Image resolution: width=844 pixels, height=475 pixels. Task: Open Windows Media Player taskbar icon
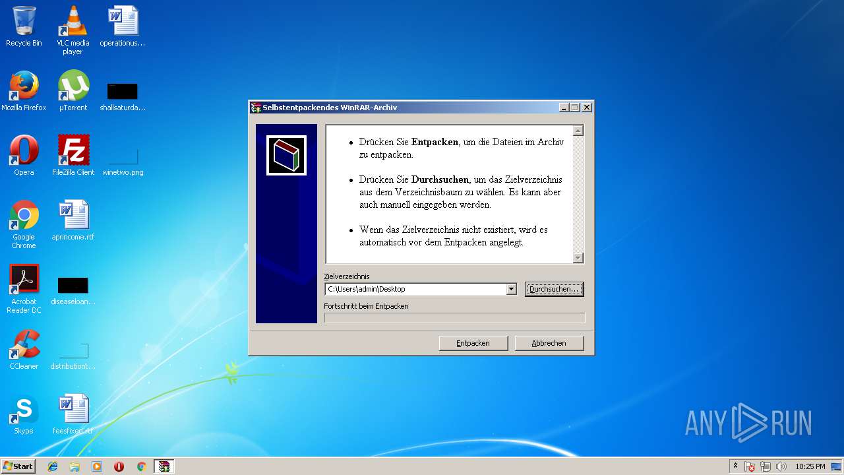(97, 466)
